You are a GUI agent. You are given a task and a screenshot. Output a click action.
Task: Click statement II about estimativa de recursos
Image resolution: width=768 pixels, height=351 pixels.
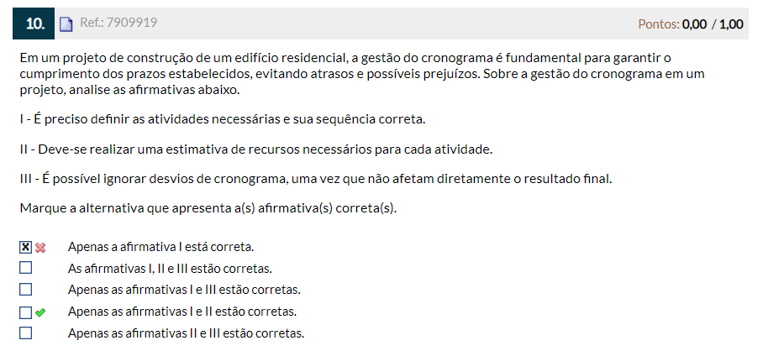coord(255,149)
